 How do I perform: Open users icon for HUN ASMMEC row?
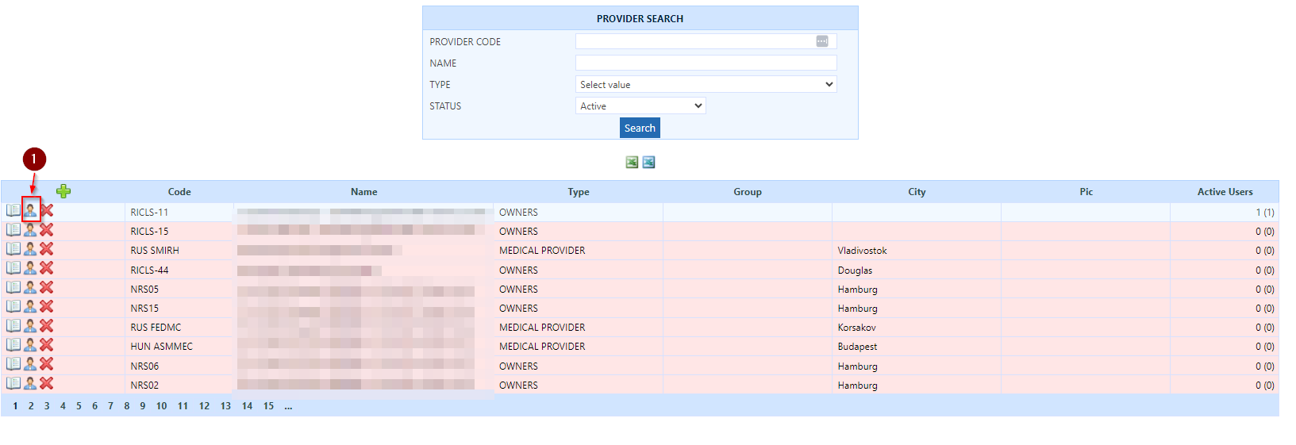pyautogui.click(x=30, y=345)
